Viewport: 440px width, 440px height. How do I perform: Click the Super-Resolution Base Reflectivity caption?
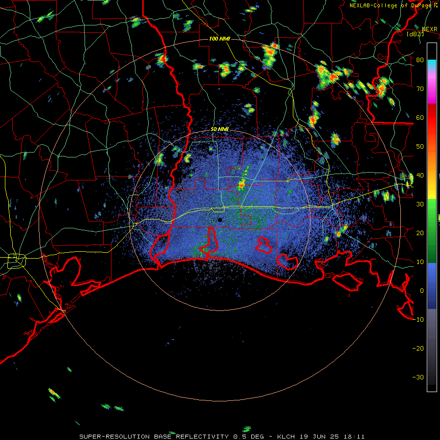222,437
